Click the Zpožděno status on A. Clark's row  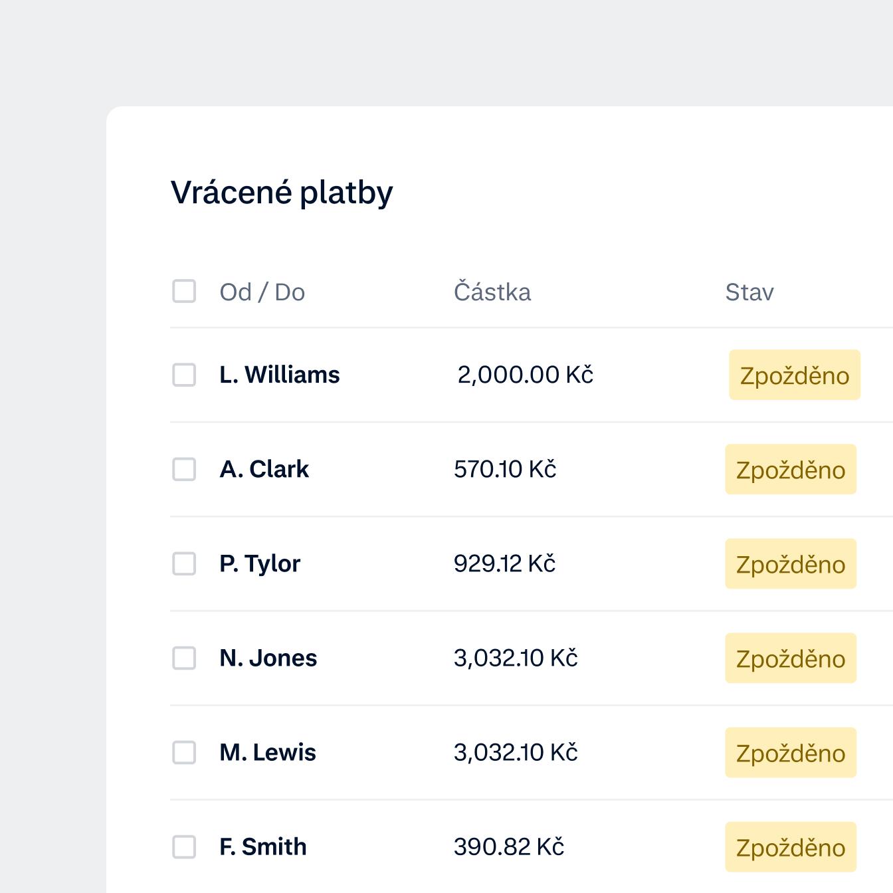pos(790,469)
